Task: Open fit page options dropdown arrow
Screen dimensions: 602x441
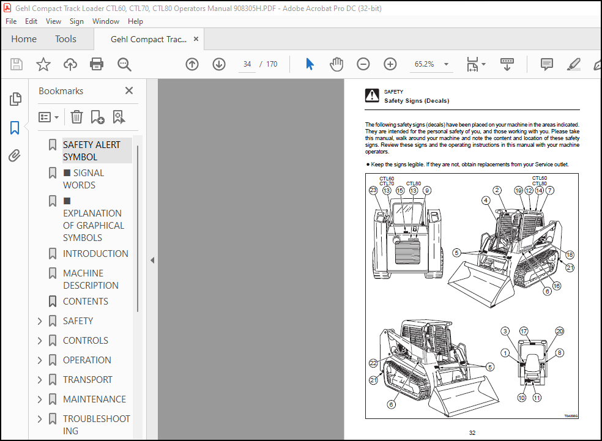Action: point(483,64)
